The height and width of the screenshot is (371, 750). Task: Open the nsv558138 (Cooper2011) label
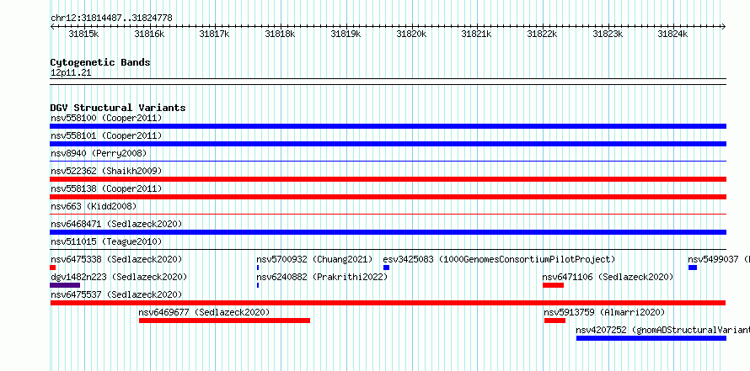click(106, 188)
